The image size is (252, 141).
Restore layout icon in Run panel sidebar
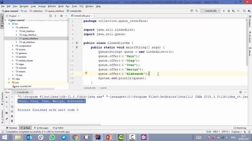pyautogui.click(x=7, y=113)
